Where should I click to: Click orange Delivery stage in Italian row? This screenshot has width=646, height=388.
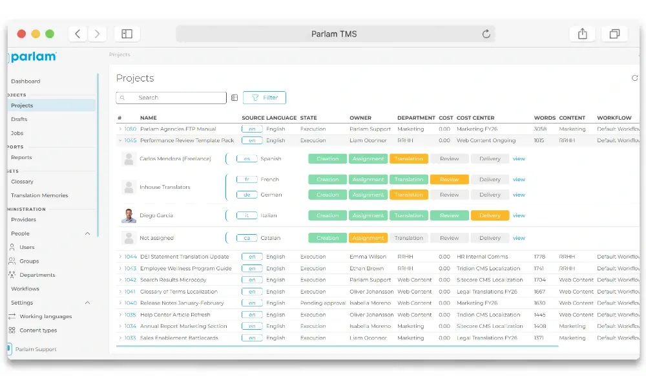click(x=490, y=215)
